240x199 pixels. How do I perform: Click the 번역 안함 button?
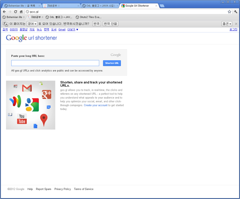point(110,24)
